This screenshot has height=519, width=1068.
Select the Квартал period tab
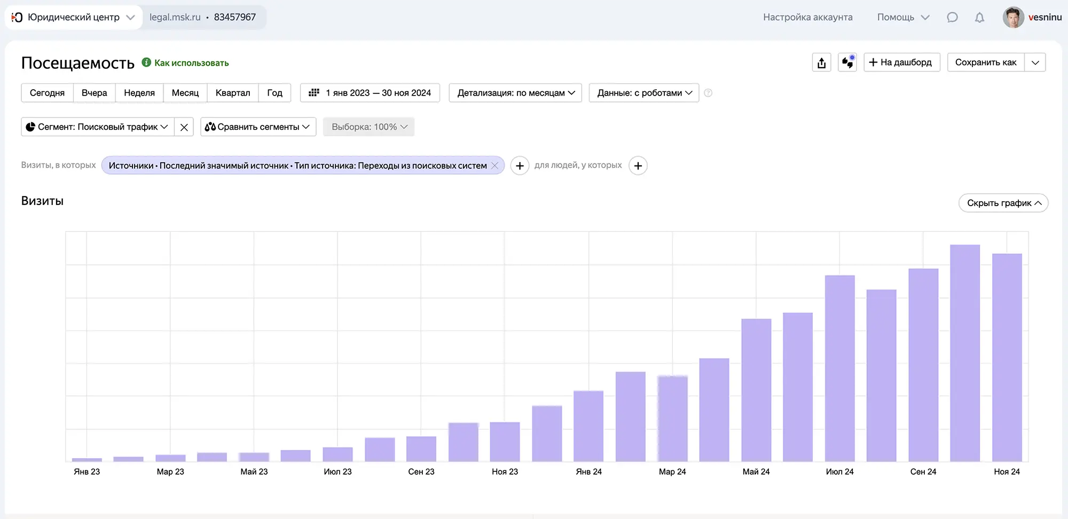233,93
